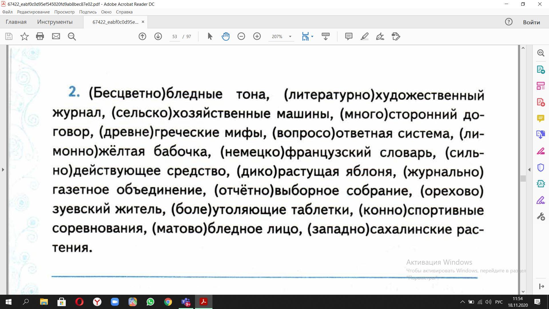Select the Highlight text pen tool

point(364,36)
